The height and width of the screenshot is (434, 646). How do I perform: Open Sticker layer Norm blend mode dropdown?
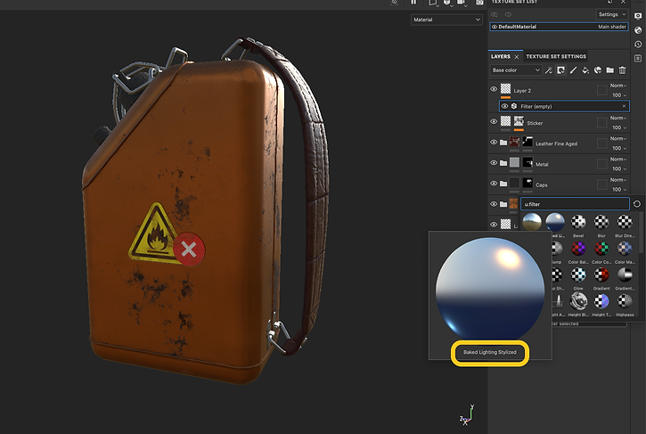point(618,118)
